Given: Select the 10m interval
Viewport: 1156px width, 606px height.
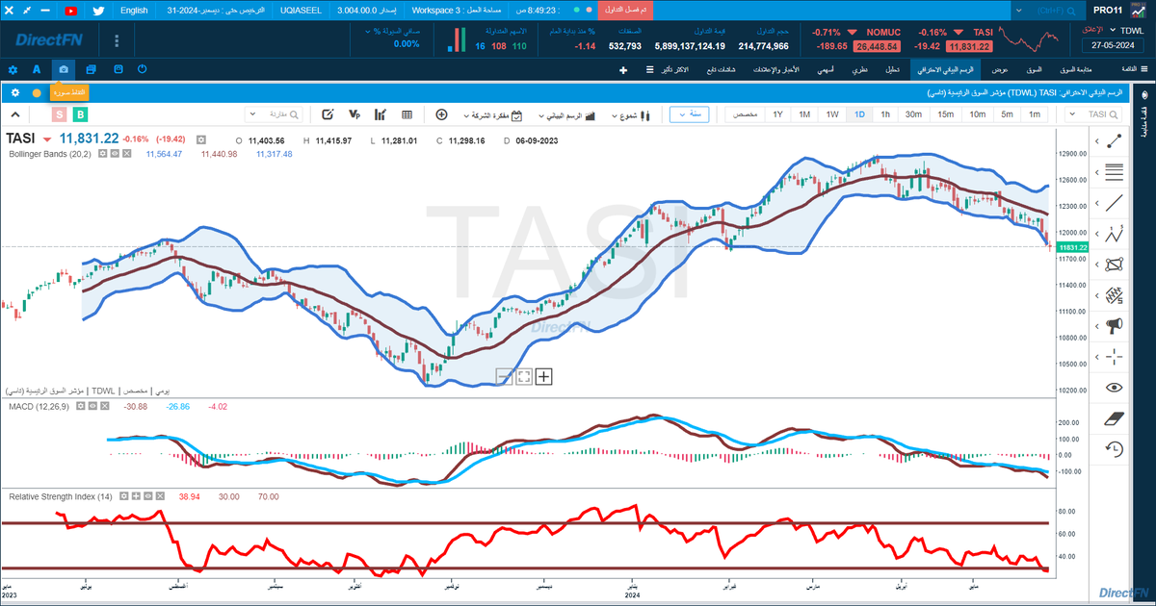Looking at the screenshot, I should [x=977, y=114].
